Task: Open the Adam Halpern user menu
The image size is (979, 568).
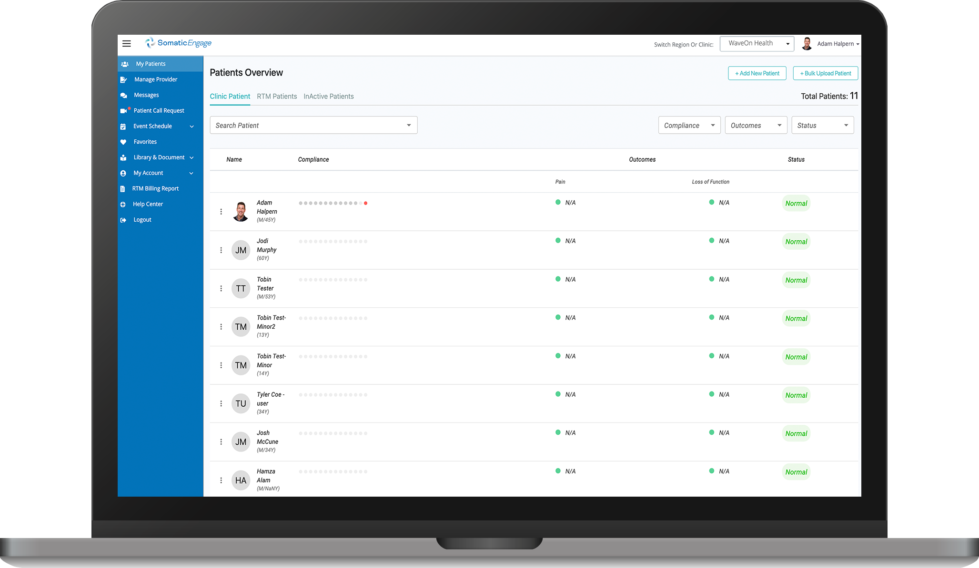Action: click(838, 44)
